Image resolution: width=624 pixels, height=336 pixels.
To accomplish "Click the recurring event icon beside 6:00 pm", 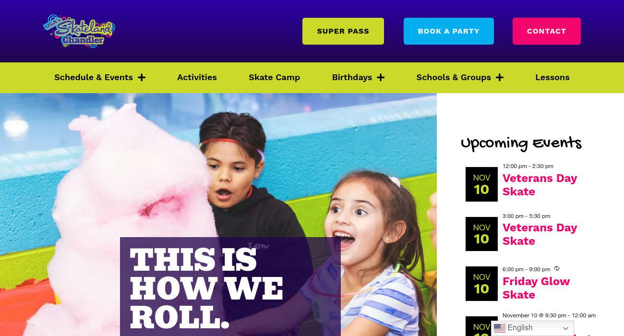I will click(557, 268).
